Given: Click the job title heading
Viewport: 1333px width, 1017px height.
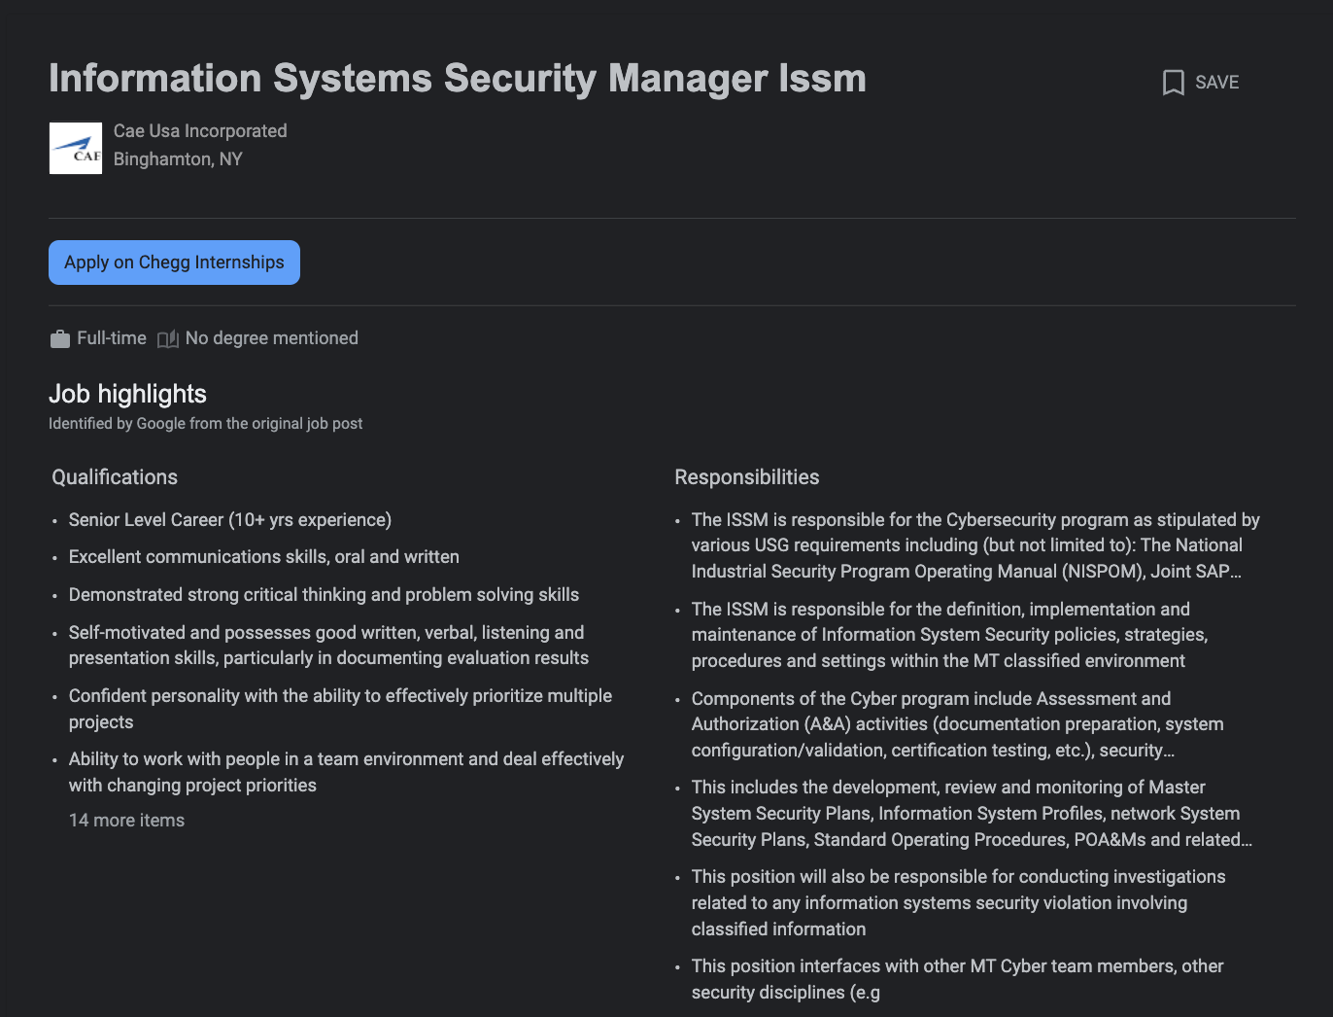Looking at the screenshot, I should pos(458,79).
